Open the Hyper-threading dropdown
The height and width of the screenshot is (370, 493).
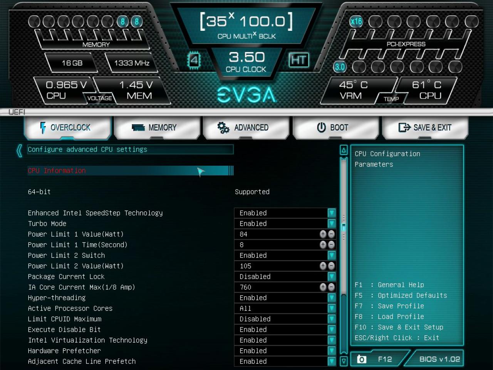(x=332, y=298)
